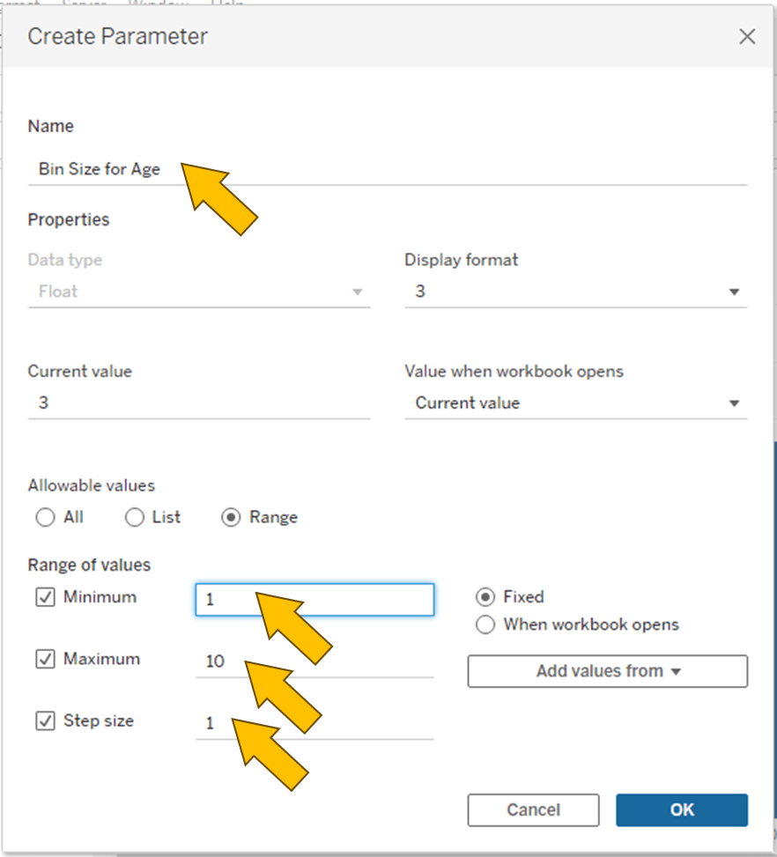Open the 'Add values from' menu
This screenshot has width=777, height=857.
(607, 671)
